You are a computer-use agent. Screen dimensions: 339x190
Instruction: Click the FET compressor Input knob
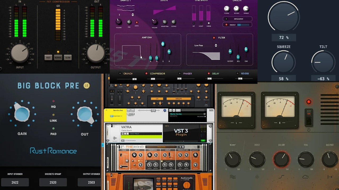[20, 53]
